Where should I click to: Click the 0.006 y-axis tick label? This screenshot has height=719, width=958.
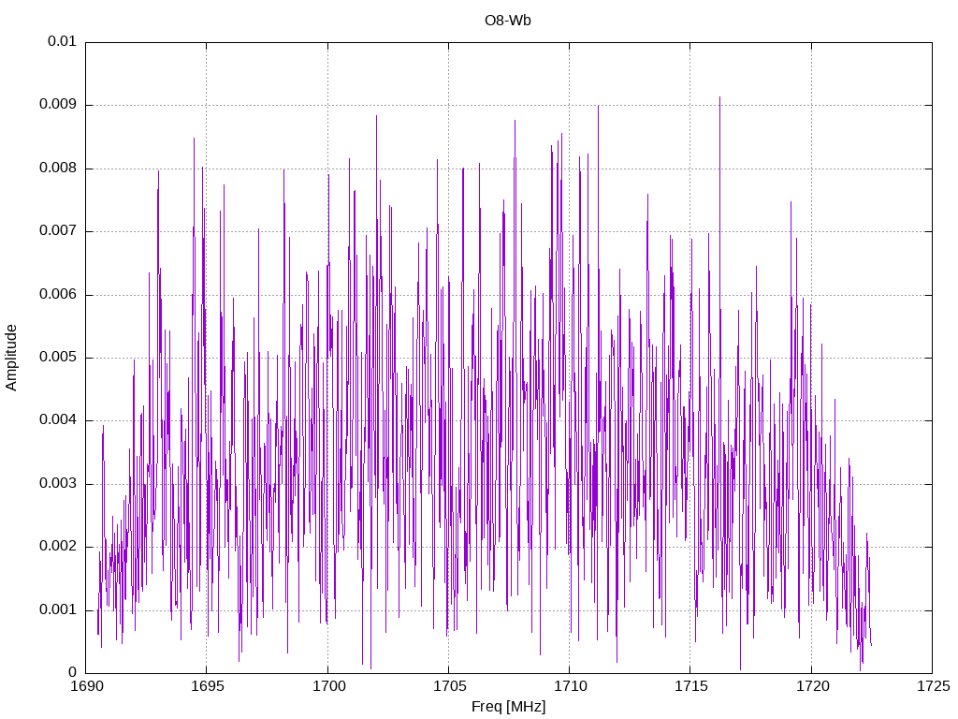click(58, 294)
